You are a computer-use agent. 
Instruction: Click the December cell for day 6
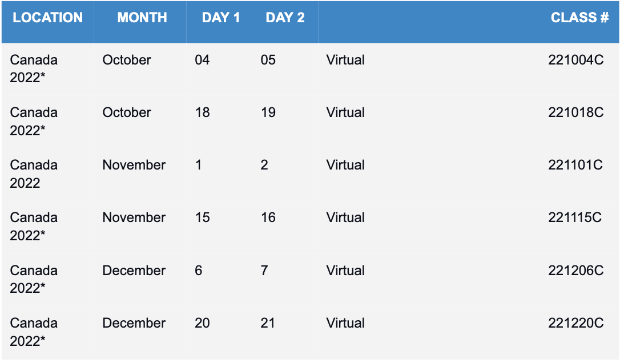point(134,271)
